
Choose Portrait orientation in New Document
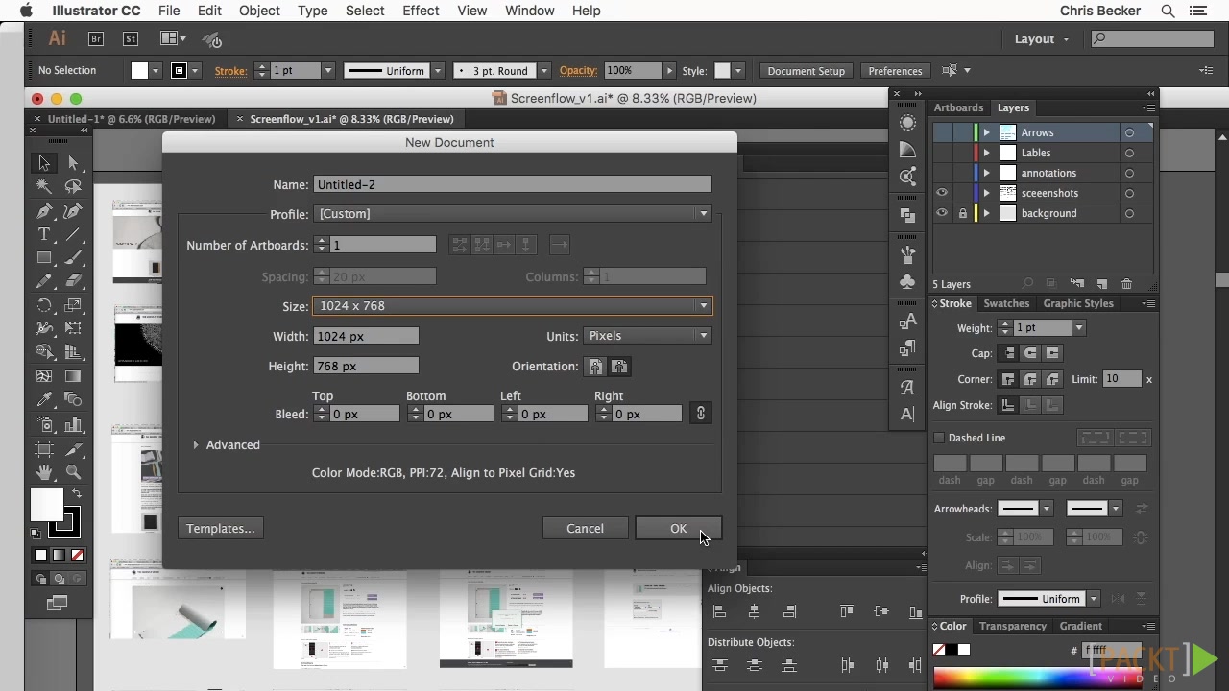(595, 367)
